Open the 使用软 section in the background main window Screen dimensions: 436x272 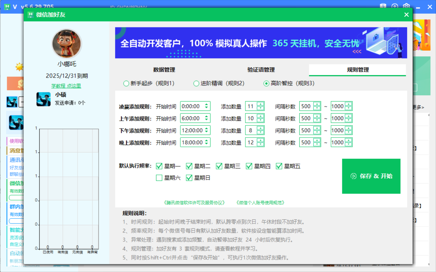[16, 141]
